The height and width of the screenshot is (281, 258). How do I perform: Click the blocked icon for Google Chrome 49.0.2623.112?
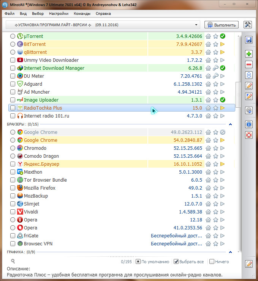(223, 132)
